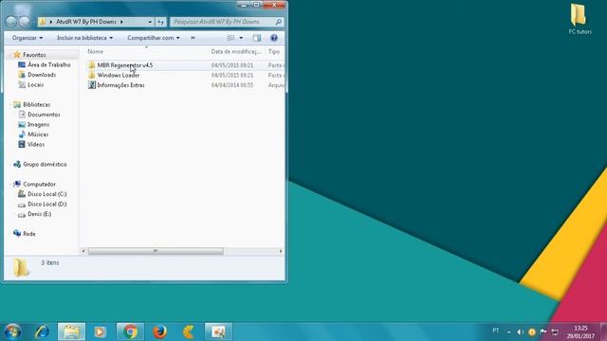Open the taskbar clock and date
The width and height of the screenshot is (607, 341).
pyautogui.click(x=580, y=332)
